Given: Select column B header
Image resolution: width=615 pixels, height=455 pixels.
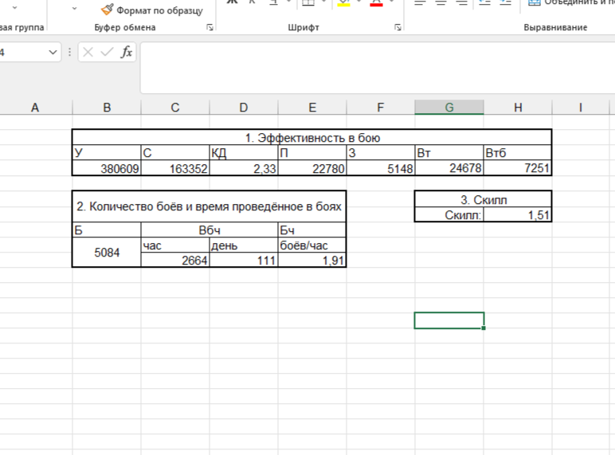Looking at the screenshot, I should click(107, 108).
